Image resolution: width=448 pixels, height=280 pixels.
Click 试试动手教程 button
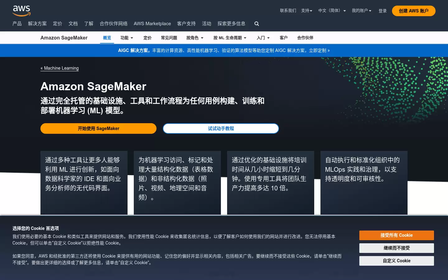221,128
